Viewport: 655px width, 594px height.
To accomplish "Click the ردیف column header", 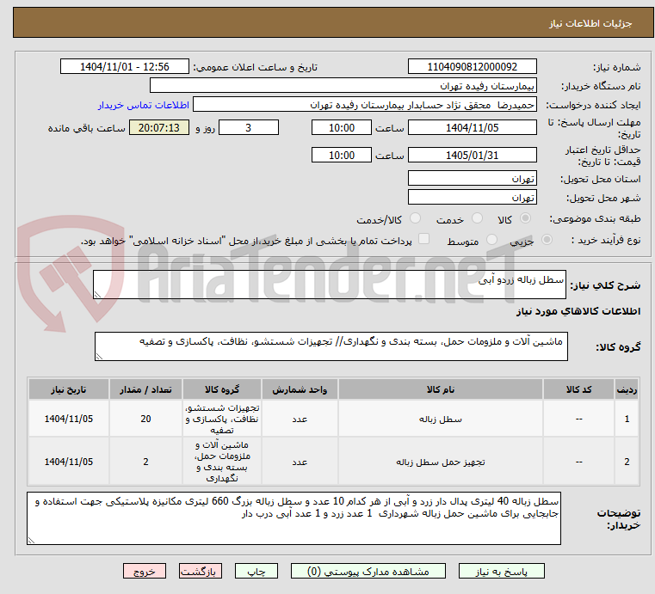I will tap(627, 389).
